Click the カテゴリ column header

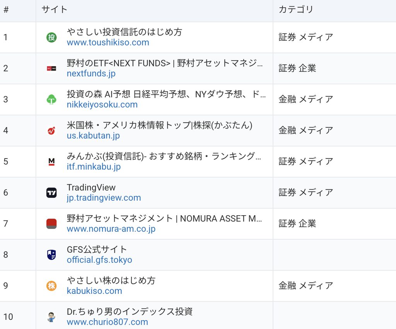tap(296, 10)
